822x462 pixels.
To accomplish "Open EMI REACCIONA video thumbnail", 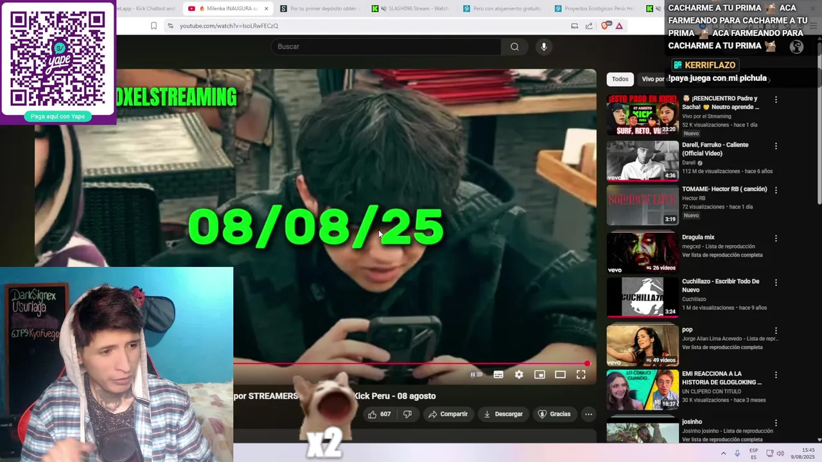I will click(643, 389).
